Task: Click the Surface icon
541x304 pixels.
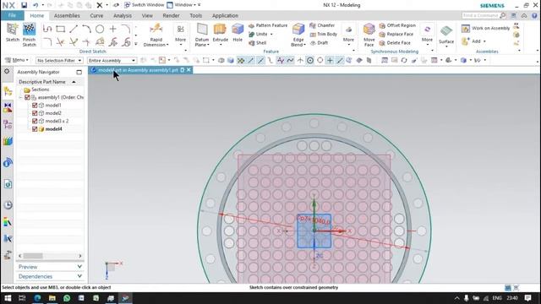Action: pyautogui.click(x=446, y=31)
